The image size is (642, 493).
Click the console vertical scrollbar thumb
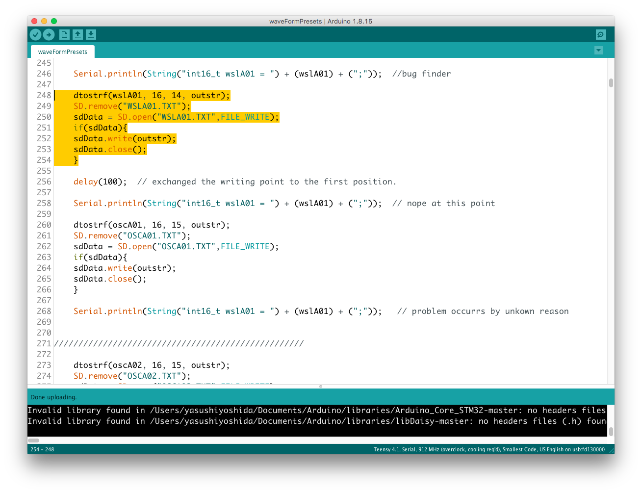pyautogui.click(x=611, y=432)
